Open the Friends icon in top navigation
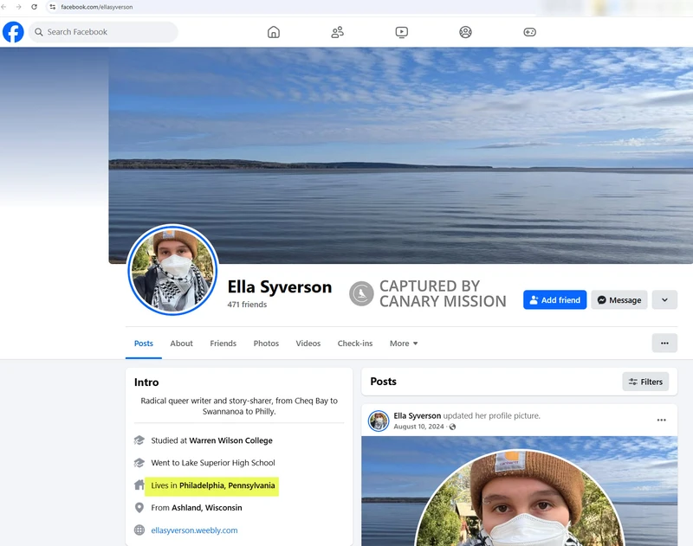This screenshot has height=546, width=693. tap(338, 32)
